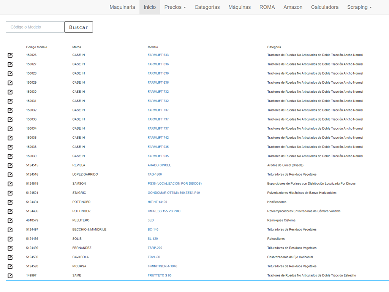Focus the Código o Modelo search field
Screen dimensions: 389x292
coord(35,27)
